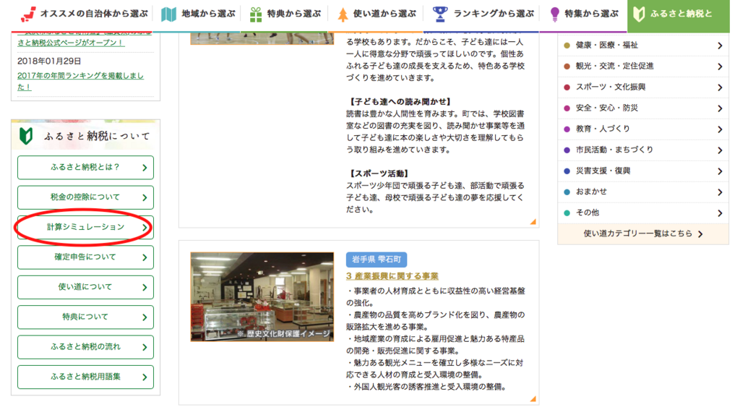Select 災害支援・復興 category
This screenshot has height=407, width=740.
coord(643,171)
